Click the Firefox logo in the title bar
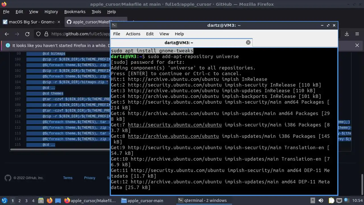Image resolution: width=364 pixels, height=205 pixels. click(4, 4)
